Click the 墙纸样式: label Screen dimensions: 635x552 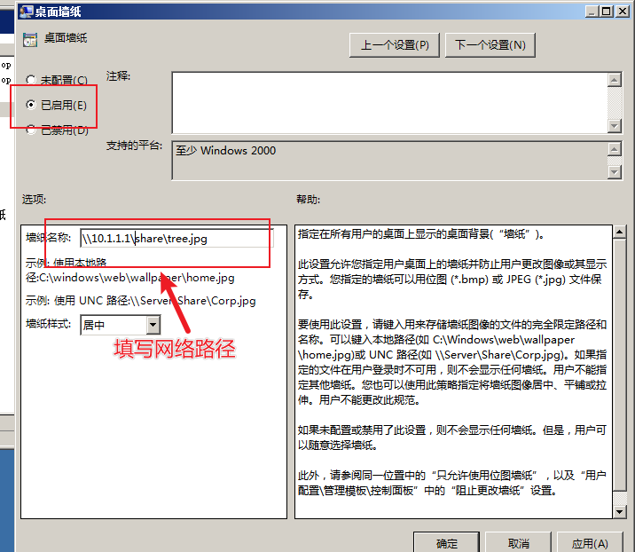[x=48, y=324]
